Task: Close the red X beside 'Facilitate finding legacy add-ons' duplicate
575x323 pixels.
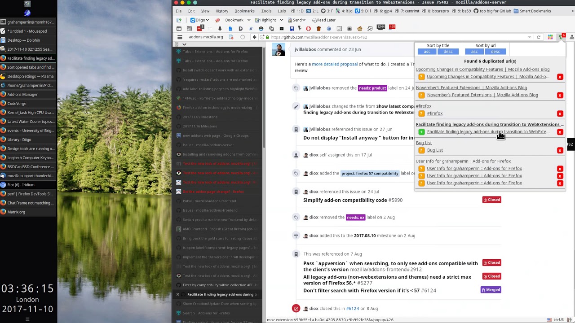Action: pyautogui.click(x=560, y=132)
